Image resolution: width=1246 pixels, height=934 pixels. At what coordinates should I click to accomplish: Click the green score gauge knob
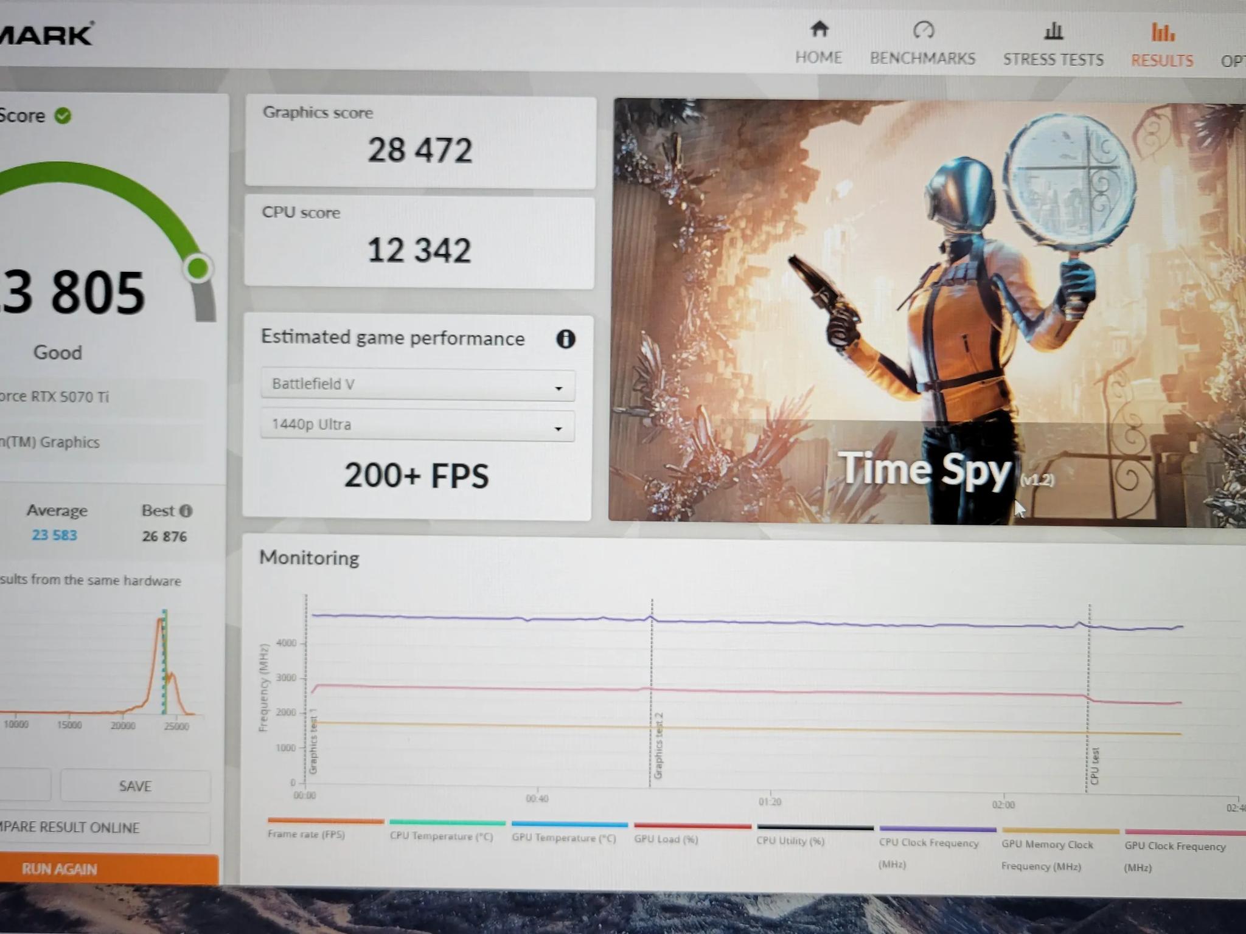click(198, 268)
